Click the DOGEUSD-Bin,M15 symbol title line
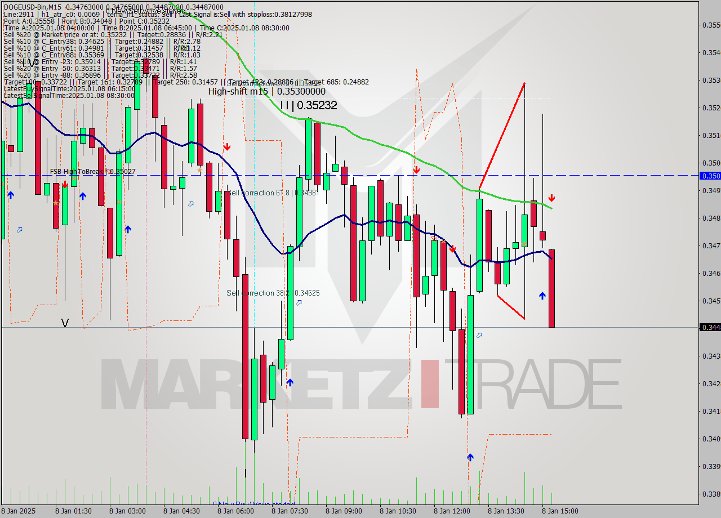The height and width of the screenshot is (518, 721). 114,7
